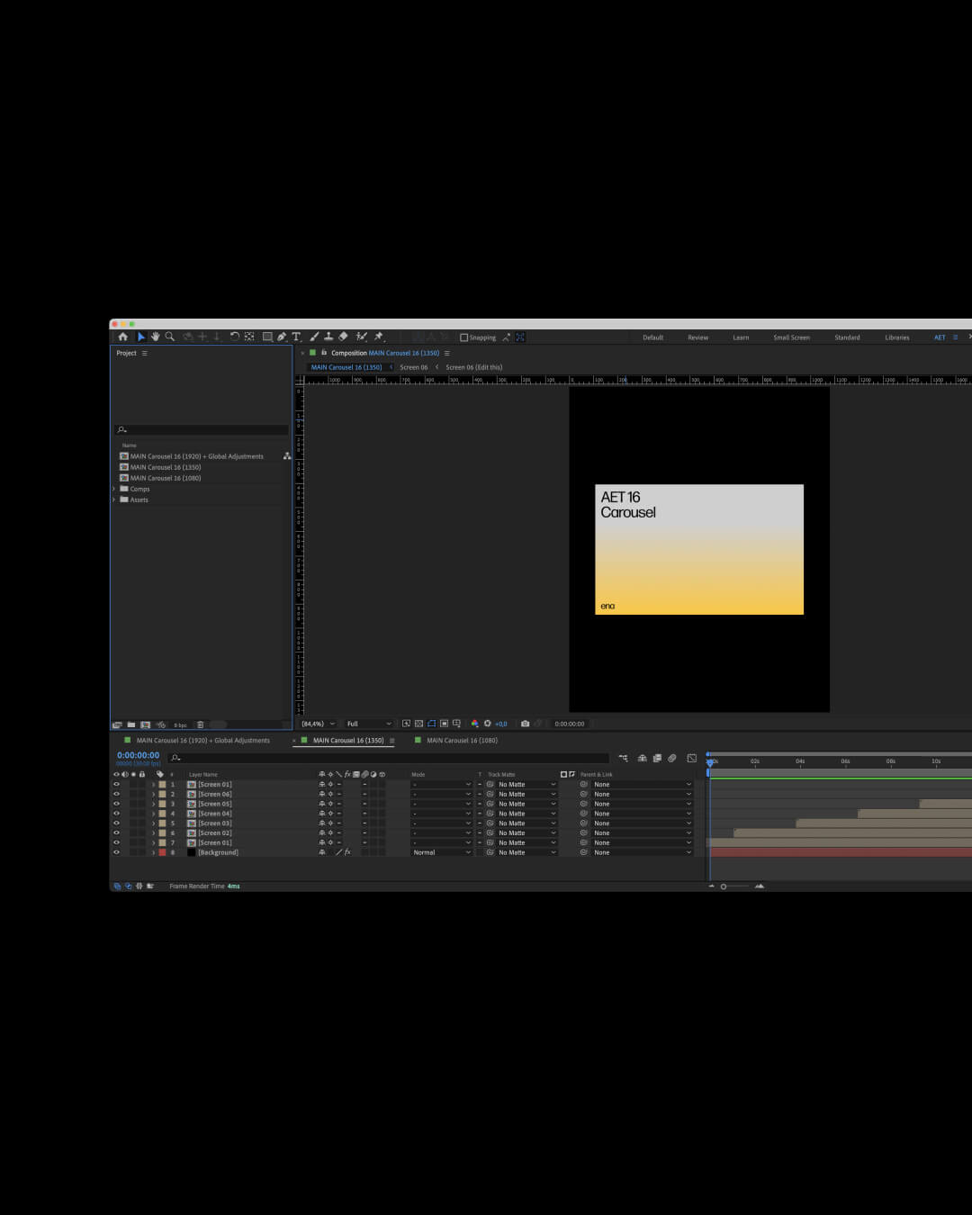Expand the Comps folder in the Project panel

click(114, 489)
